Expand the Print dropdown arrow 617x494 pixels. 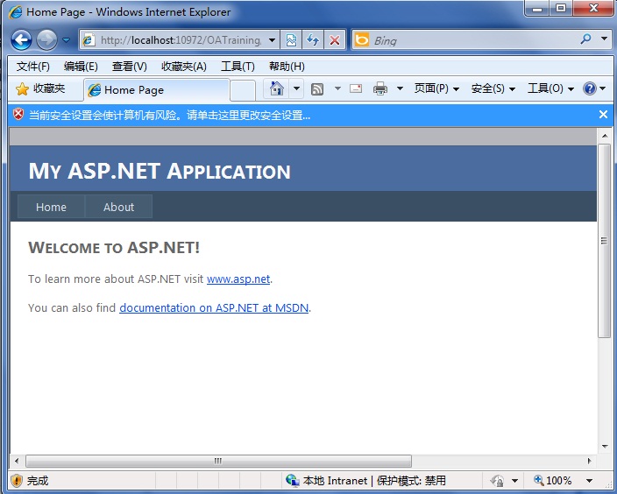click(400, 88)
